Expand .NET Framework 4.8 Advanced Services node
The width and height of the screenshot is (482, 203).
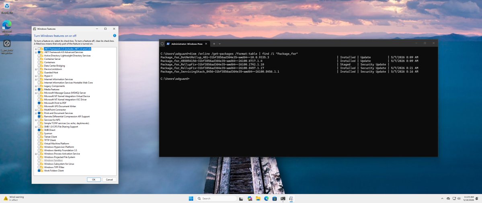[36, 52]
